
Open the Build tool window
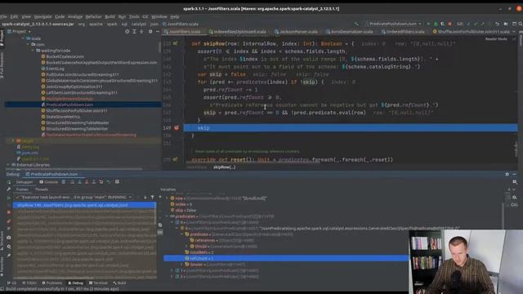click(119, 283)
